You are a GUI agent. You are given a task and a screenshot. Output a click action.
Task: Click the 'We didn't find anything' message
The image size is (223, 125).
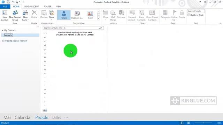point(75,34)
